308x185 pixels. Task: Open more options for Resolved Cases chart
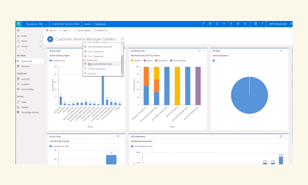204,51
